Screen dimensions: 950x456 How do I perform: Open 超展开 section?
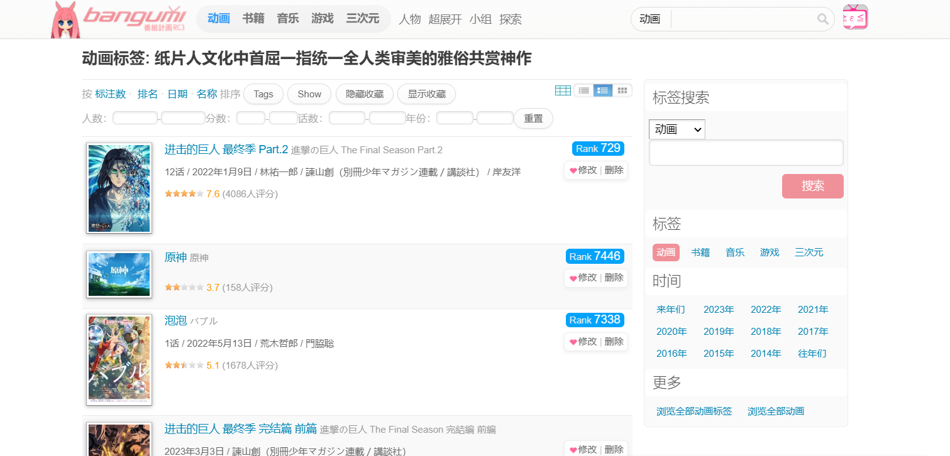[445, 19]
